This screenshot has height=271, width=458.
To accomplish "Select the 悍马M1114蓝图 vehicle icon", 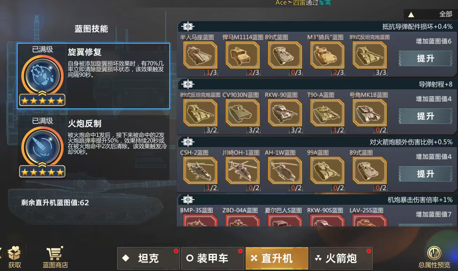I will point(242,55).
